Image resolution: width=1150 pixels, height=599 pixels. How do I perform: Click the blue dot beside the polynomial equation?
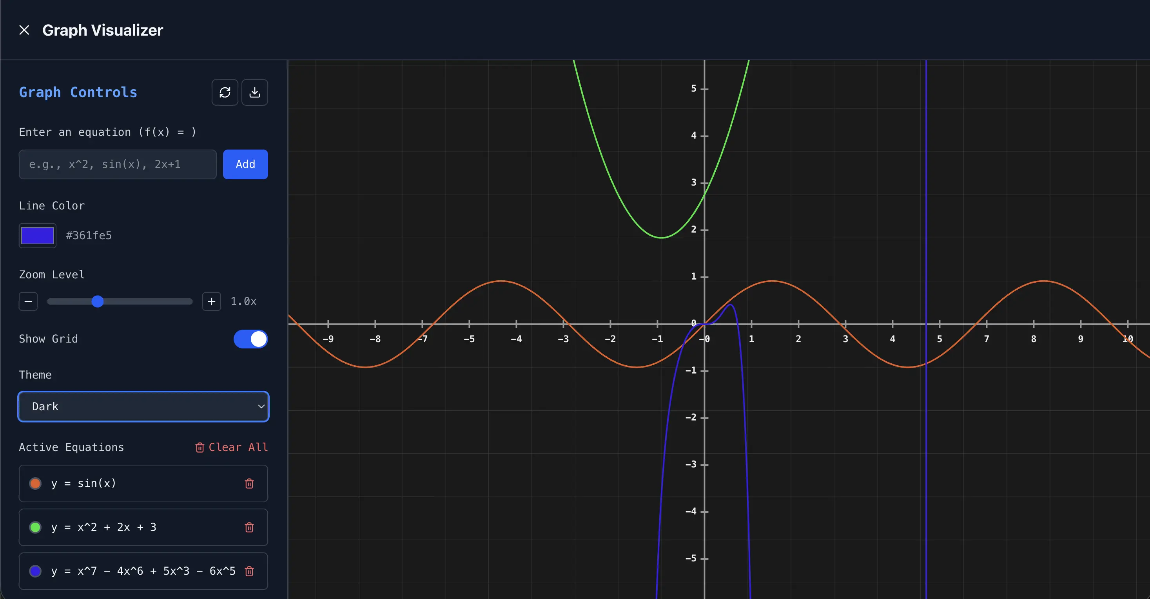coord(35,571)
